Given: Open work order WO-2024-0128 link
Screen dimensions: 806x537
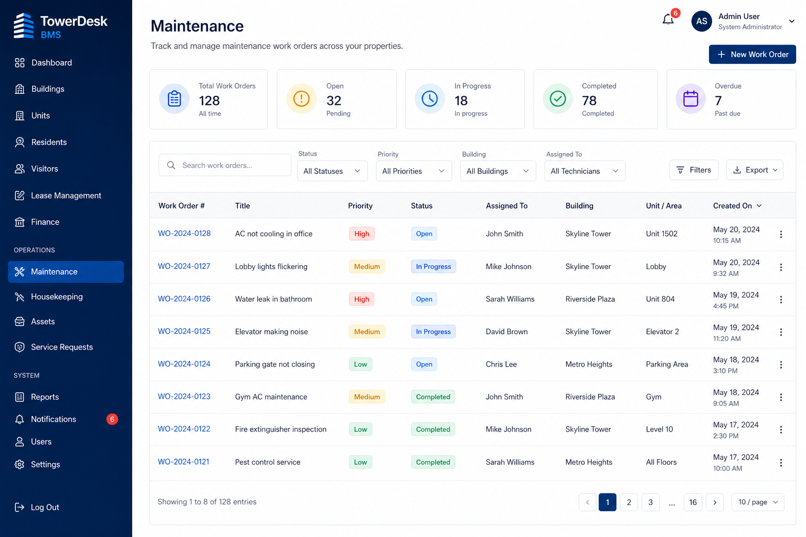Looking at the screenshot, I should tap(184, 233).
